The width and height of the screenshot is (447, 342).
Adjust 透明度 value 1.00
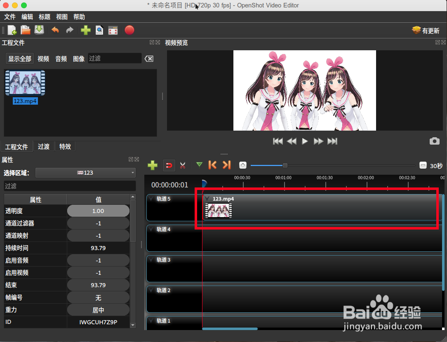pyautogui.click(x=98, y=211)
